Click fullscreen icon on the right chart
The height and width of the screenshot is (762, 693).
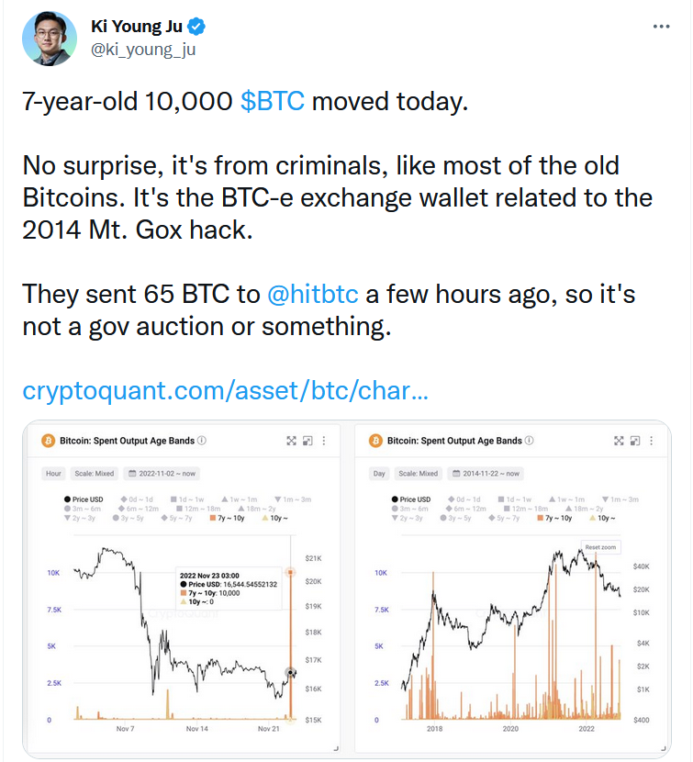(620, 441)
